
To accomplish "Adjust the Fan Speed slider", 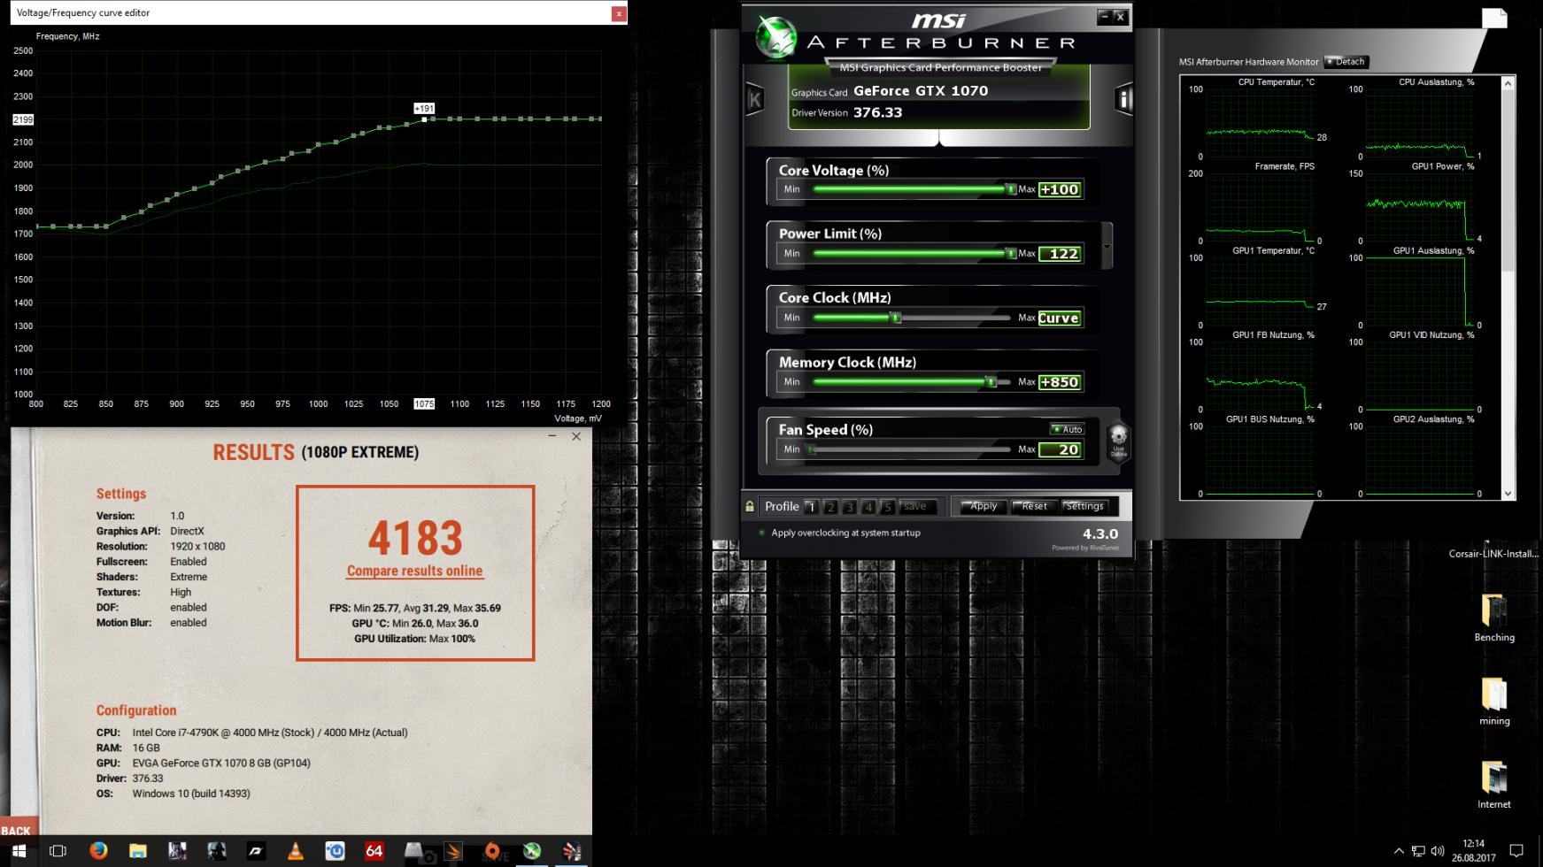I will [x=910, y=449].
